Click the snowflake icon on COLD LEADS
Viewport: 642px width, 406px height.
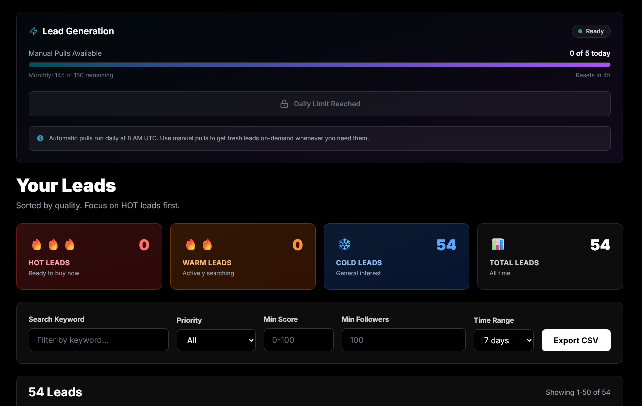344,244
